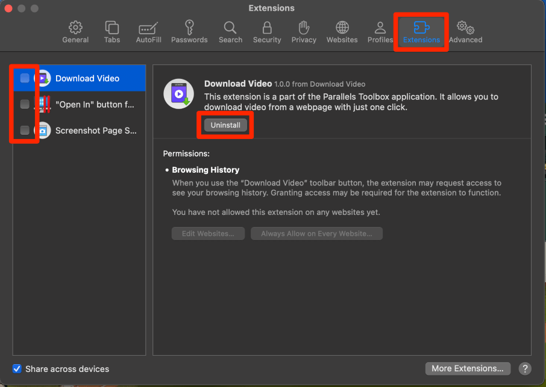Open the General settings pane
This screenshot has width=546, height=387.
[75, 32]
